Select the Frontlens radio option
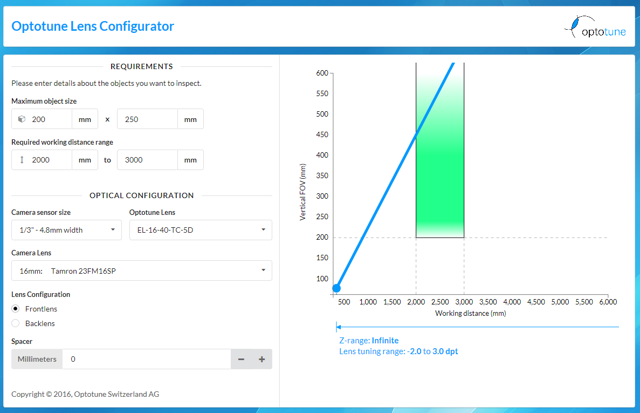The height and width of the screenshot is (413, 640). pyautogui.click(x=16, y=309)
